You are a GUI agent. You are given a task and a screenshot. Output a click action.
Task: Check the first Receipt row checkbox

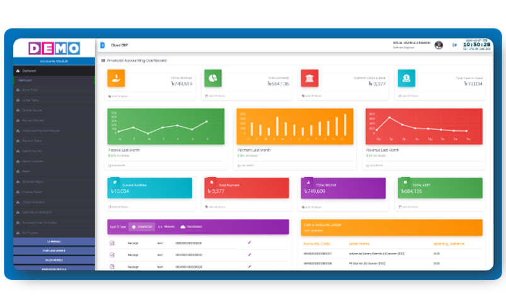click(112, 243)
